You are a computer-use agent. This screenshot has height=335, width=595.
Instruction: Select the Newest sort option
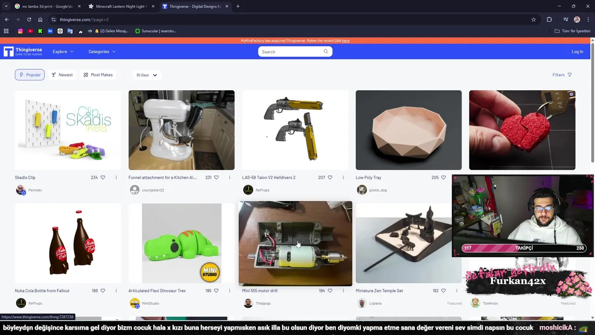point(62,75)
